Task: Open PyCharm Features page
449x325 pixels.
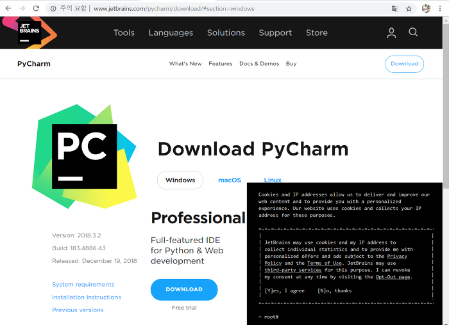Action: (x=221, y=64)
